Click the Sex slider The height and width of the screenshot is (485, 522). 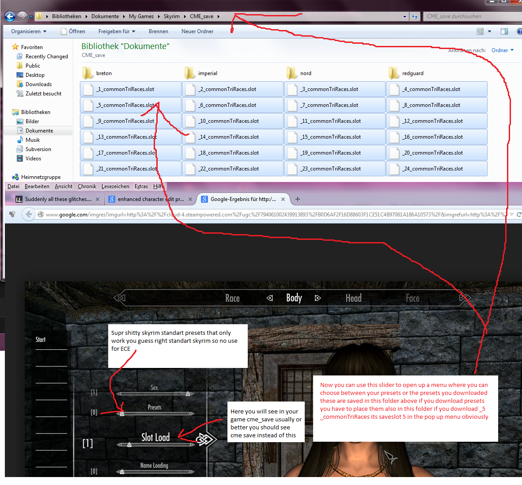pyautogui.click(x=155, y=394)
